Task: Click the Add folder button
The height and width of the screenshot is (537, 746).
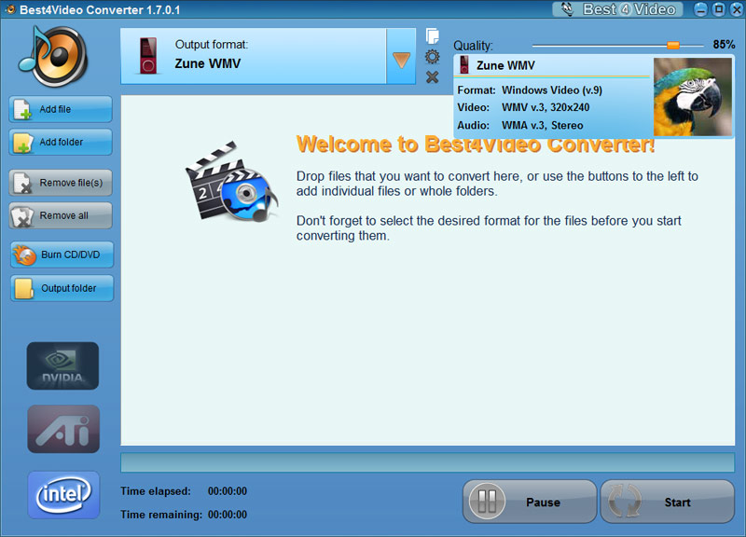Action: (x=61, y=142)
